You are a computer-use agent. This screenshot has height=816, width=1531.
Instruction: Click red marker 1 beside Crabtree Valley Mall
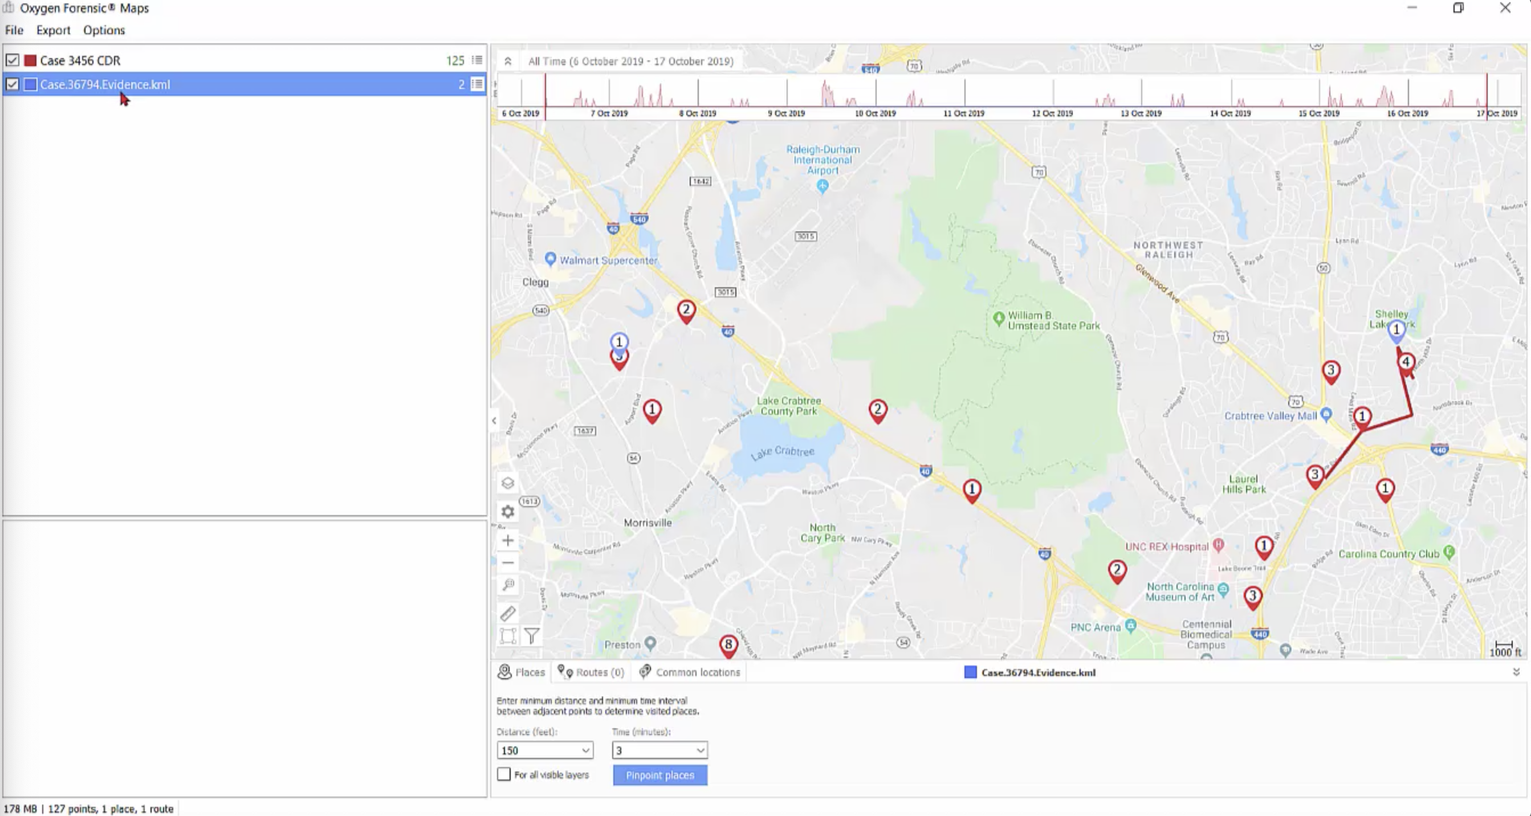[x=1362, y=418]
